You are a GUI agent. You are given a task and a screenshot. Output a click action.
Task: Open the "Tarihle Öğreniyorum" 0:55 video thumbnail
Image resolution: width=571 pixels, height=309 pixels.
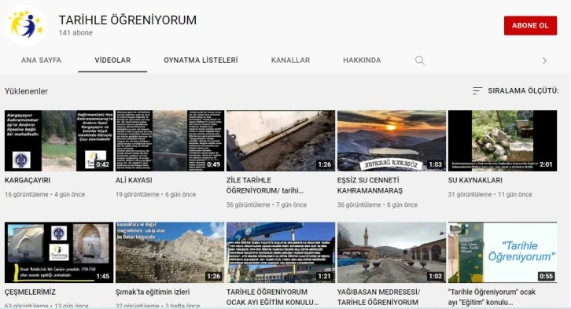(x=502, y=252)
